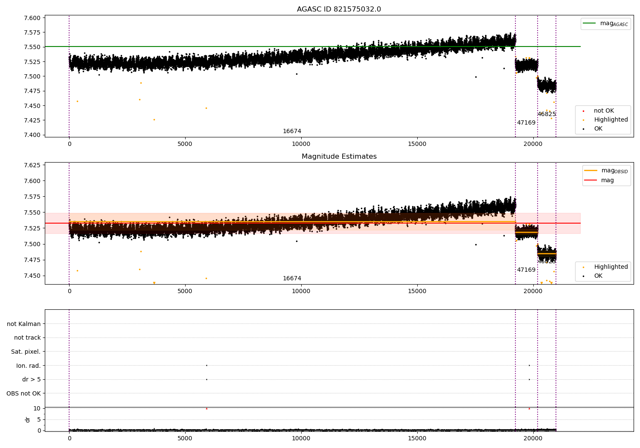The image size is (640, 448).
Task: Pick the "not OK" legend entry in top plot
Action: [x=599, y=111]
